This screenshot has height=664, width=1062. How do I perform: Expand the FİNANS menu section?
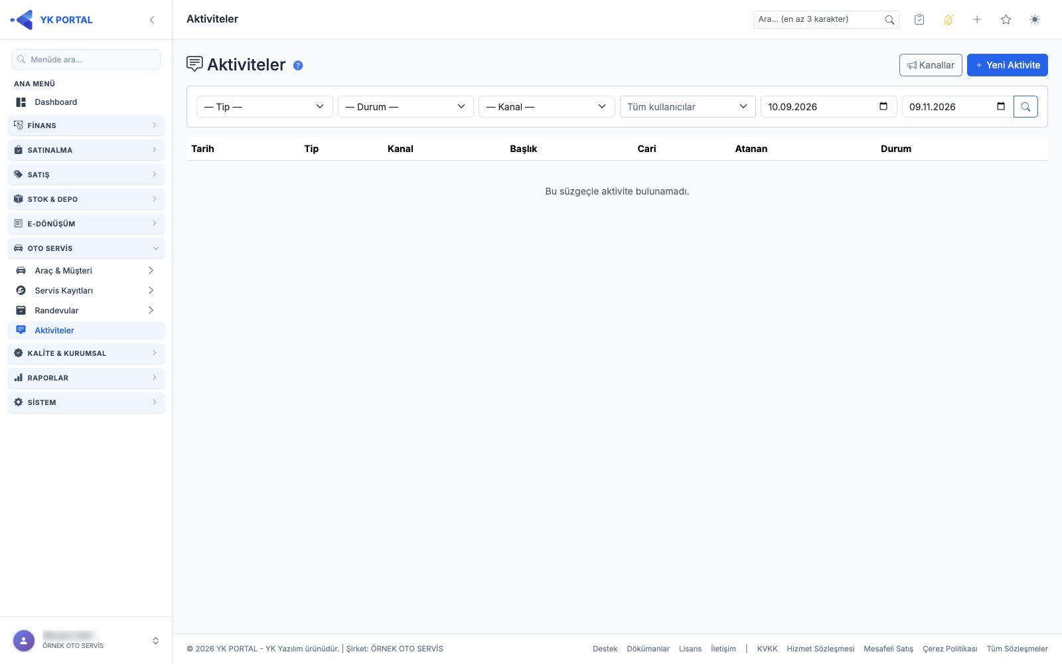[x=86, y=125]
